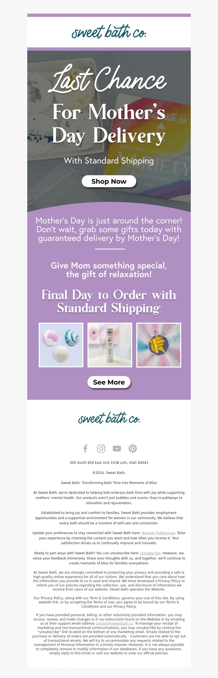Open the bath bombs product thumbnail

[x=61, y=345]
